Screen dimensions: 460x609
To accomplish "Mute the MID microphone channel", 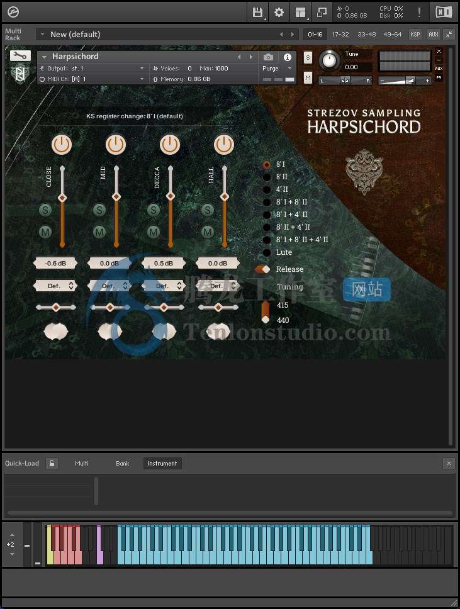I will click(x=99, y=232).
